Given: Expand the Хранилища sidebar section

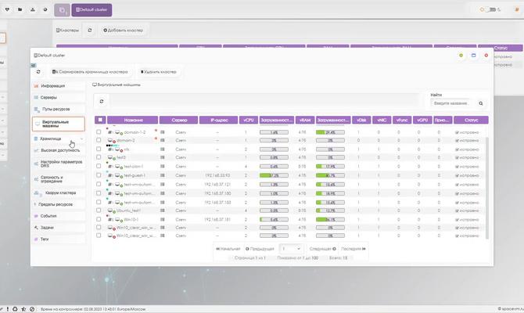Looking at the screenshot, I should click(59, 139).
